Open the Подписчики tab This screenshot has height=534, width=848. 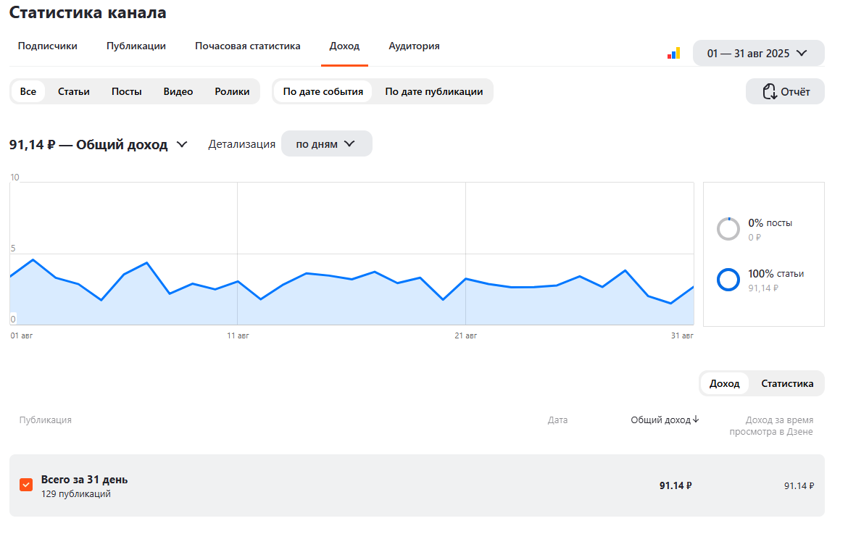[48, 46]
